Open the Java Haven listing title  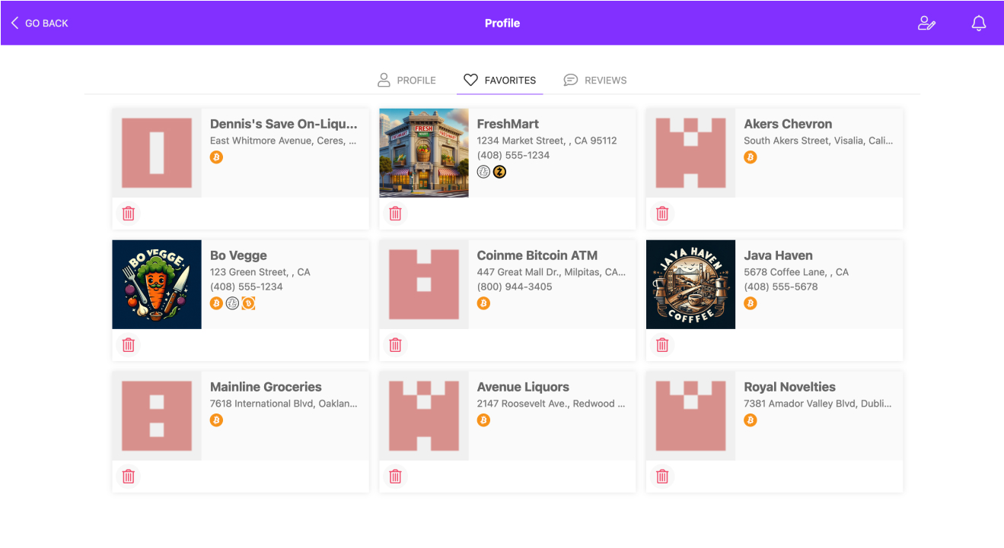(x=778, y=255)
